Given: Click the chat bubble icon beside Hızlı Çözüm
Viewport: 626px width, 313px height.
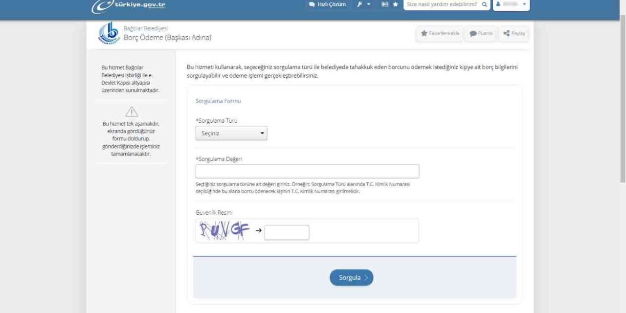Looking at the screenshot, I should (x=312, y=4).
